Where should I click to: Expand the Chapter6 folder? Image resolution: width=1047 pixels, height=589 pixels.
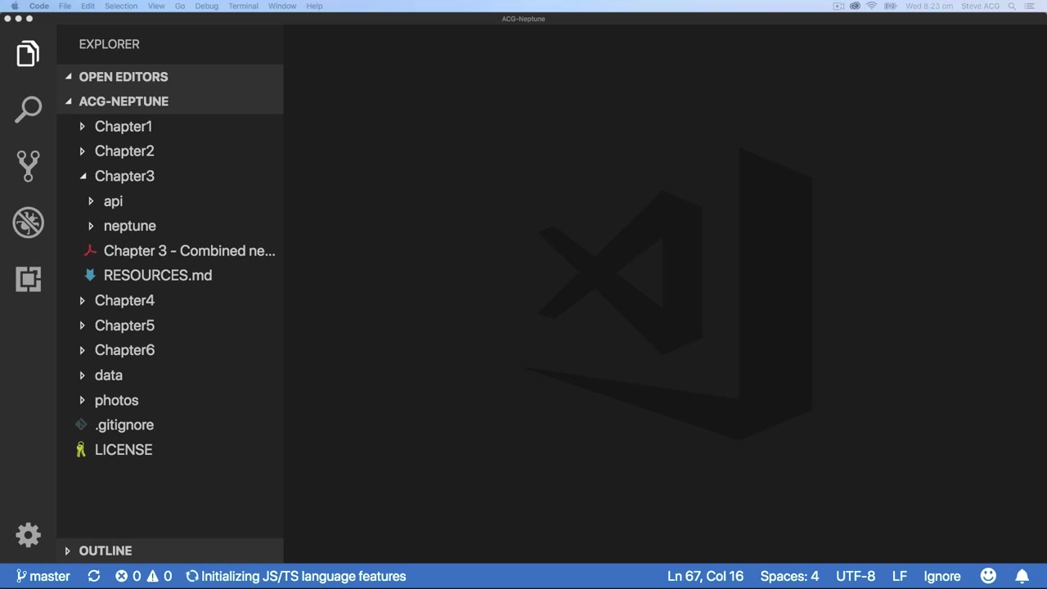coord(170,350)
